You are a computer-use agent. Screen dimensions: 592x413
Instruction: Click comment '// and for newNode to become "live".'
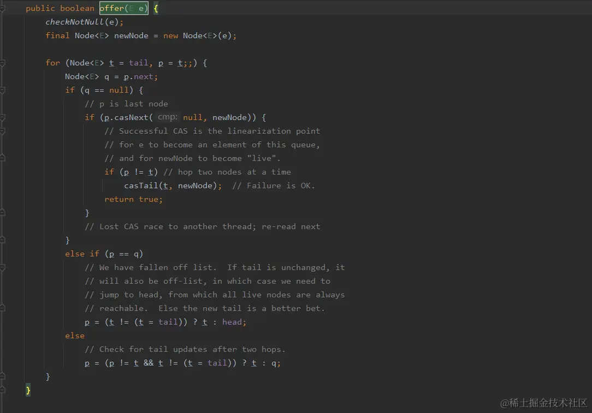click(193, 158)
